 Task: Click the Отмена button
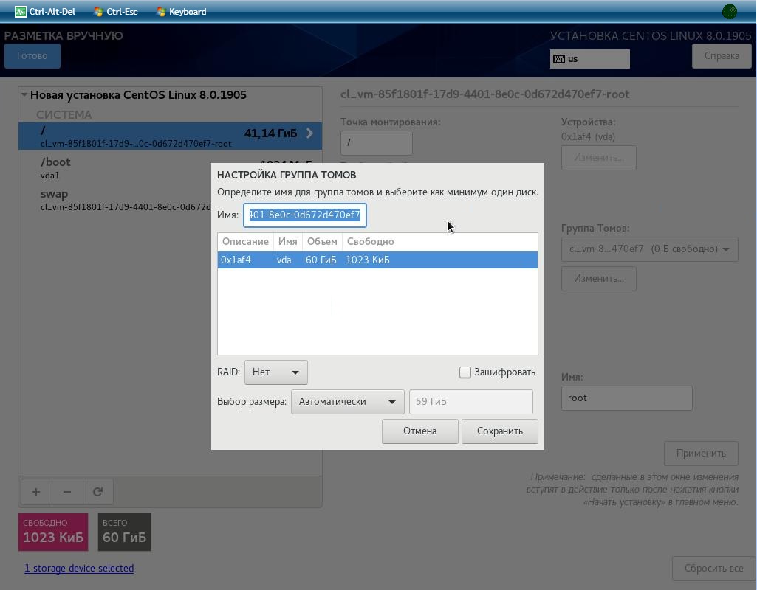(419, 431)
